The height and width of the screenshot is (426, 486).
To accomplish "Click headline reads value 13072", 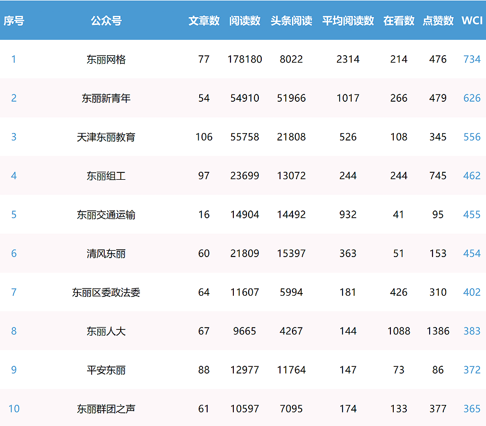I will pyautogui.click(x=291, y=176).
